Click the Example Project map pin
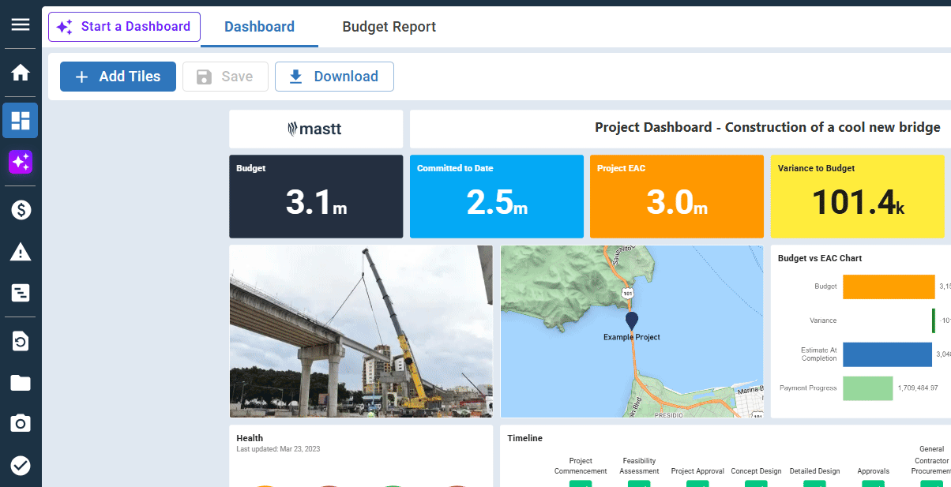The height and width of the screenshot is (487, 951). point(631,320)
